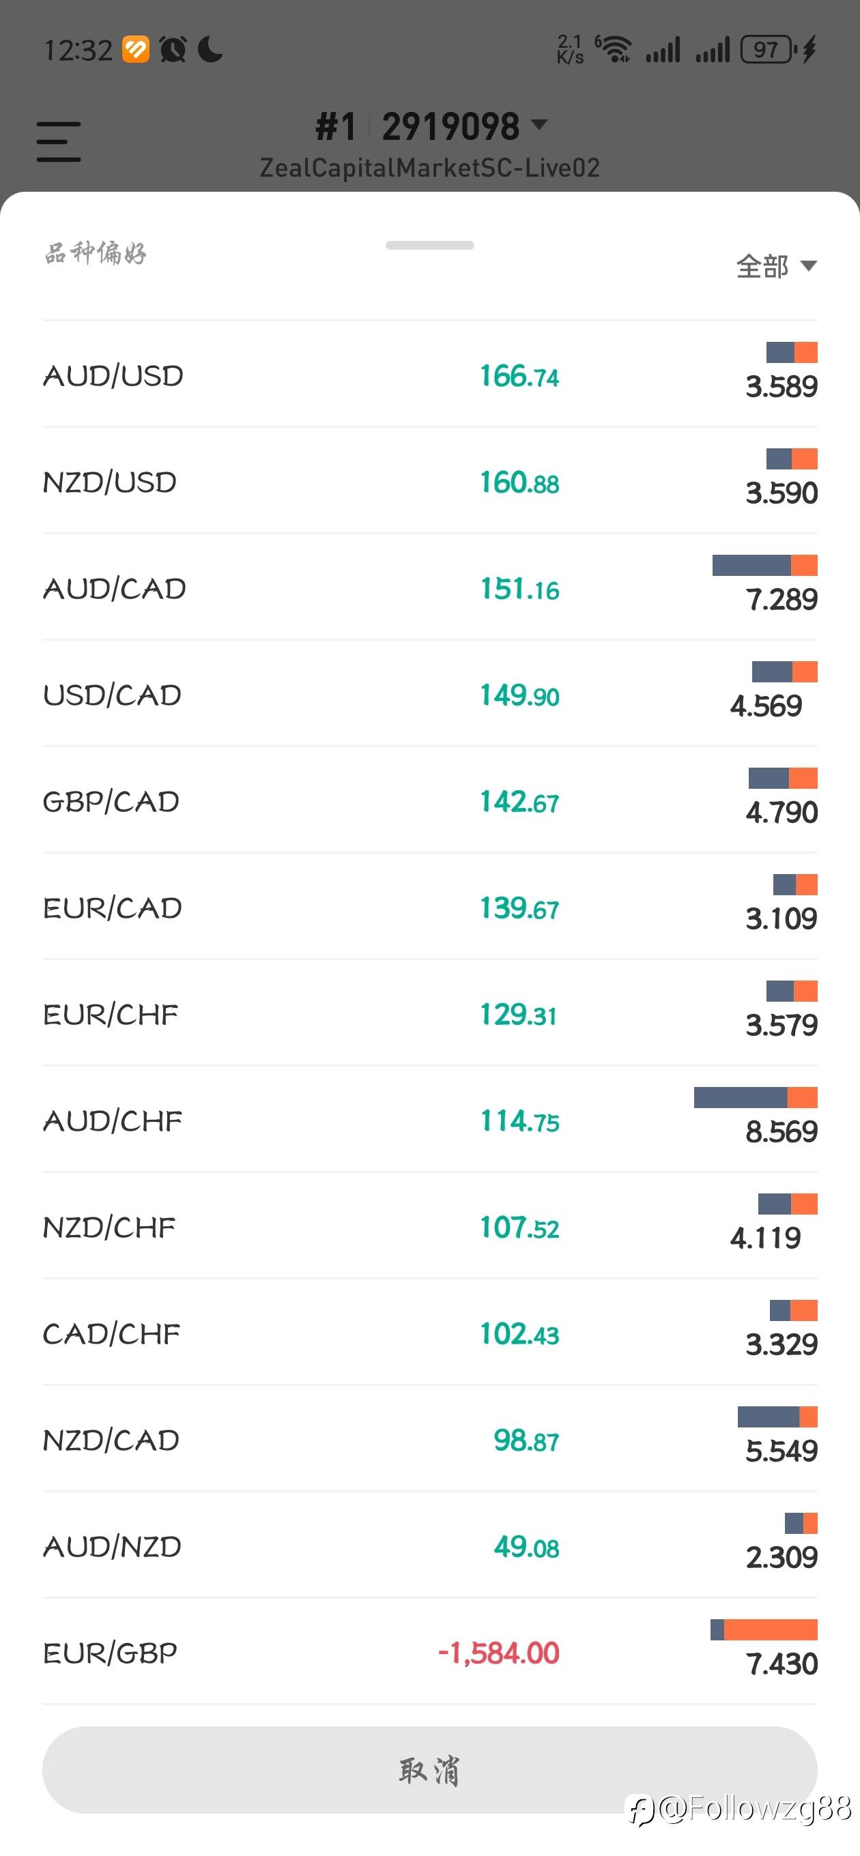Tap the AUD/CHF long-short ratio bar
This screenshot has width=860, height=1856.
(755, 1097)
